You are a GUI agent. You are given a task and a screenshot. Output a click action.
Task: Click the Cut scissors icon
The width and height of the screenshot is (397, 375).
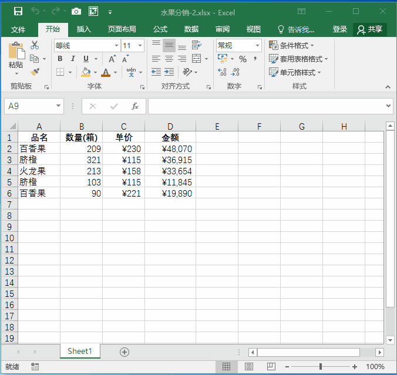pyautogui.click(x=35, y=45)
